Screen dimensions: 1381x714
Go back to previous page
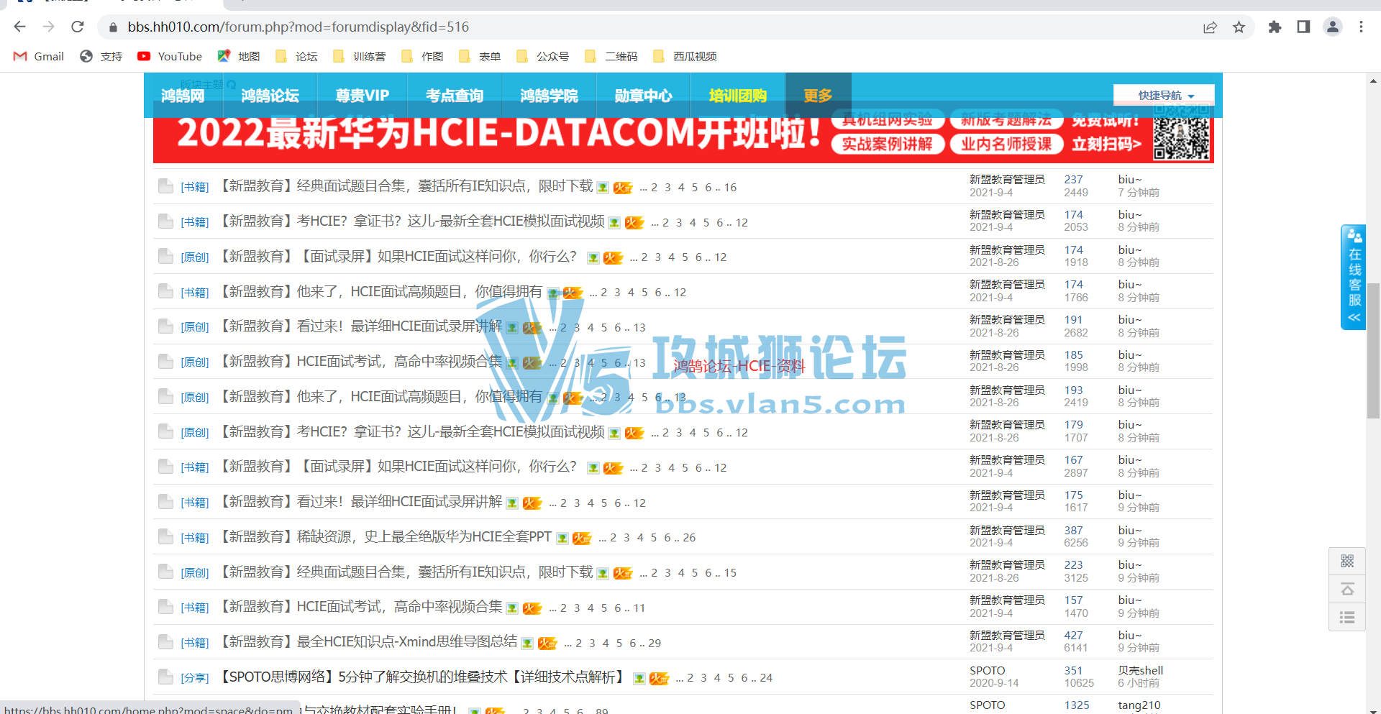click(19, 27)
